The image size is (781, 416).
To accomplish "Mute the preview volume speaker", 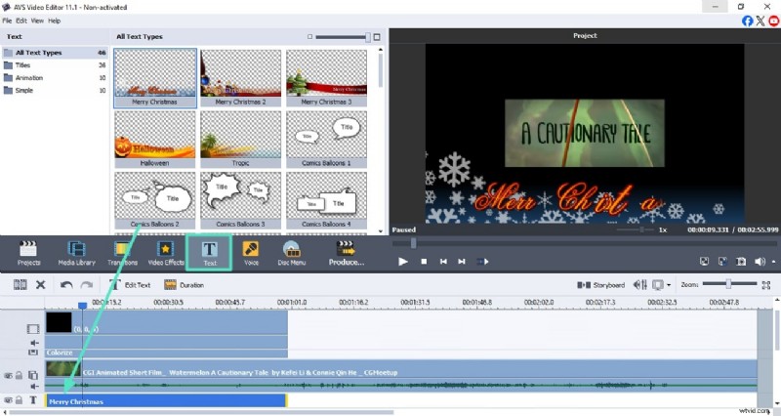I will point(760,261).
